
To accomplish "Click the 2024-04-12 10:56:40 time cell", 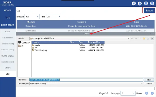I will click(136, 26).
